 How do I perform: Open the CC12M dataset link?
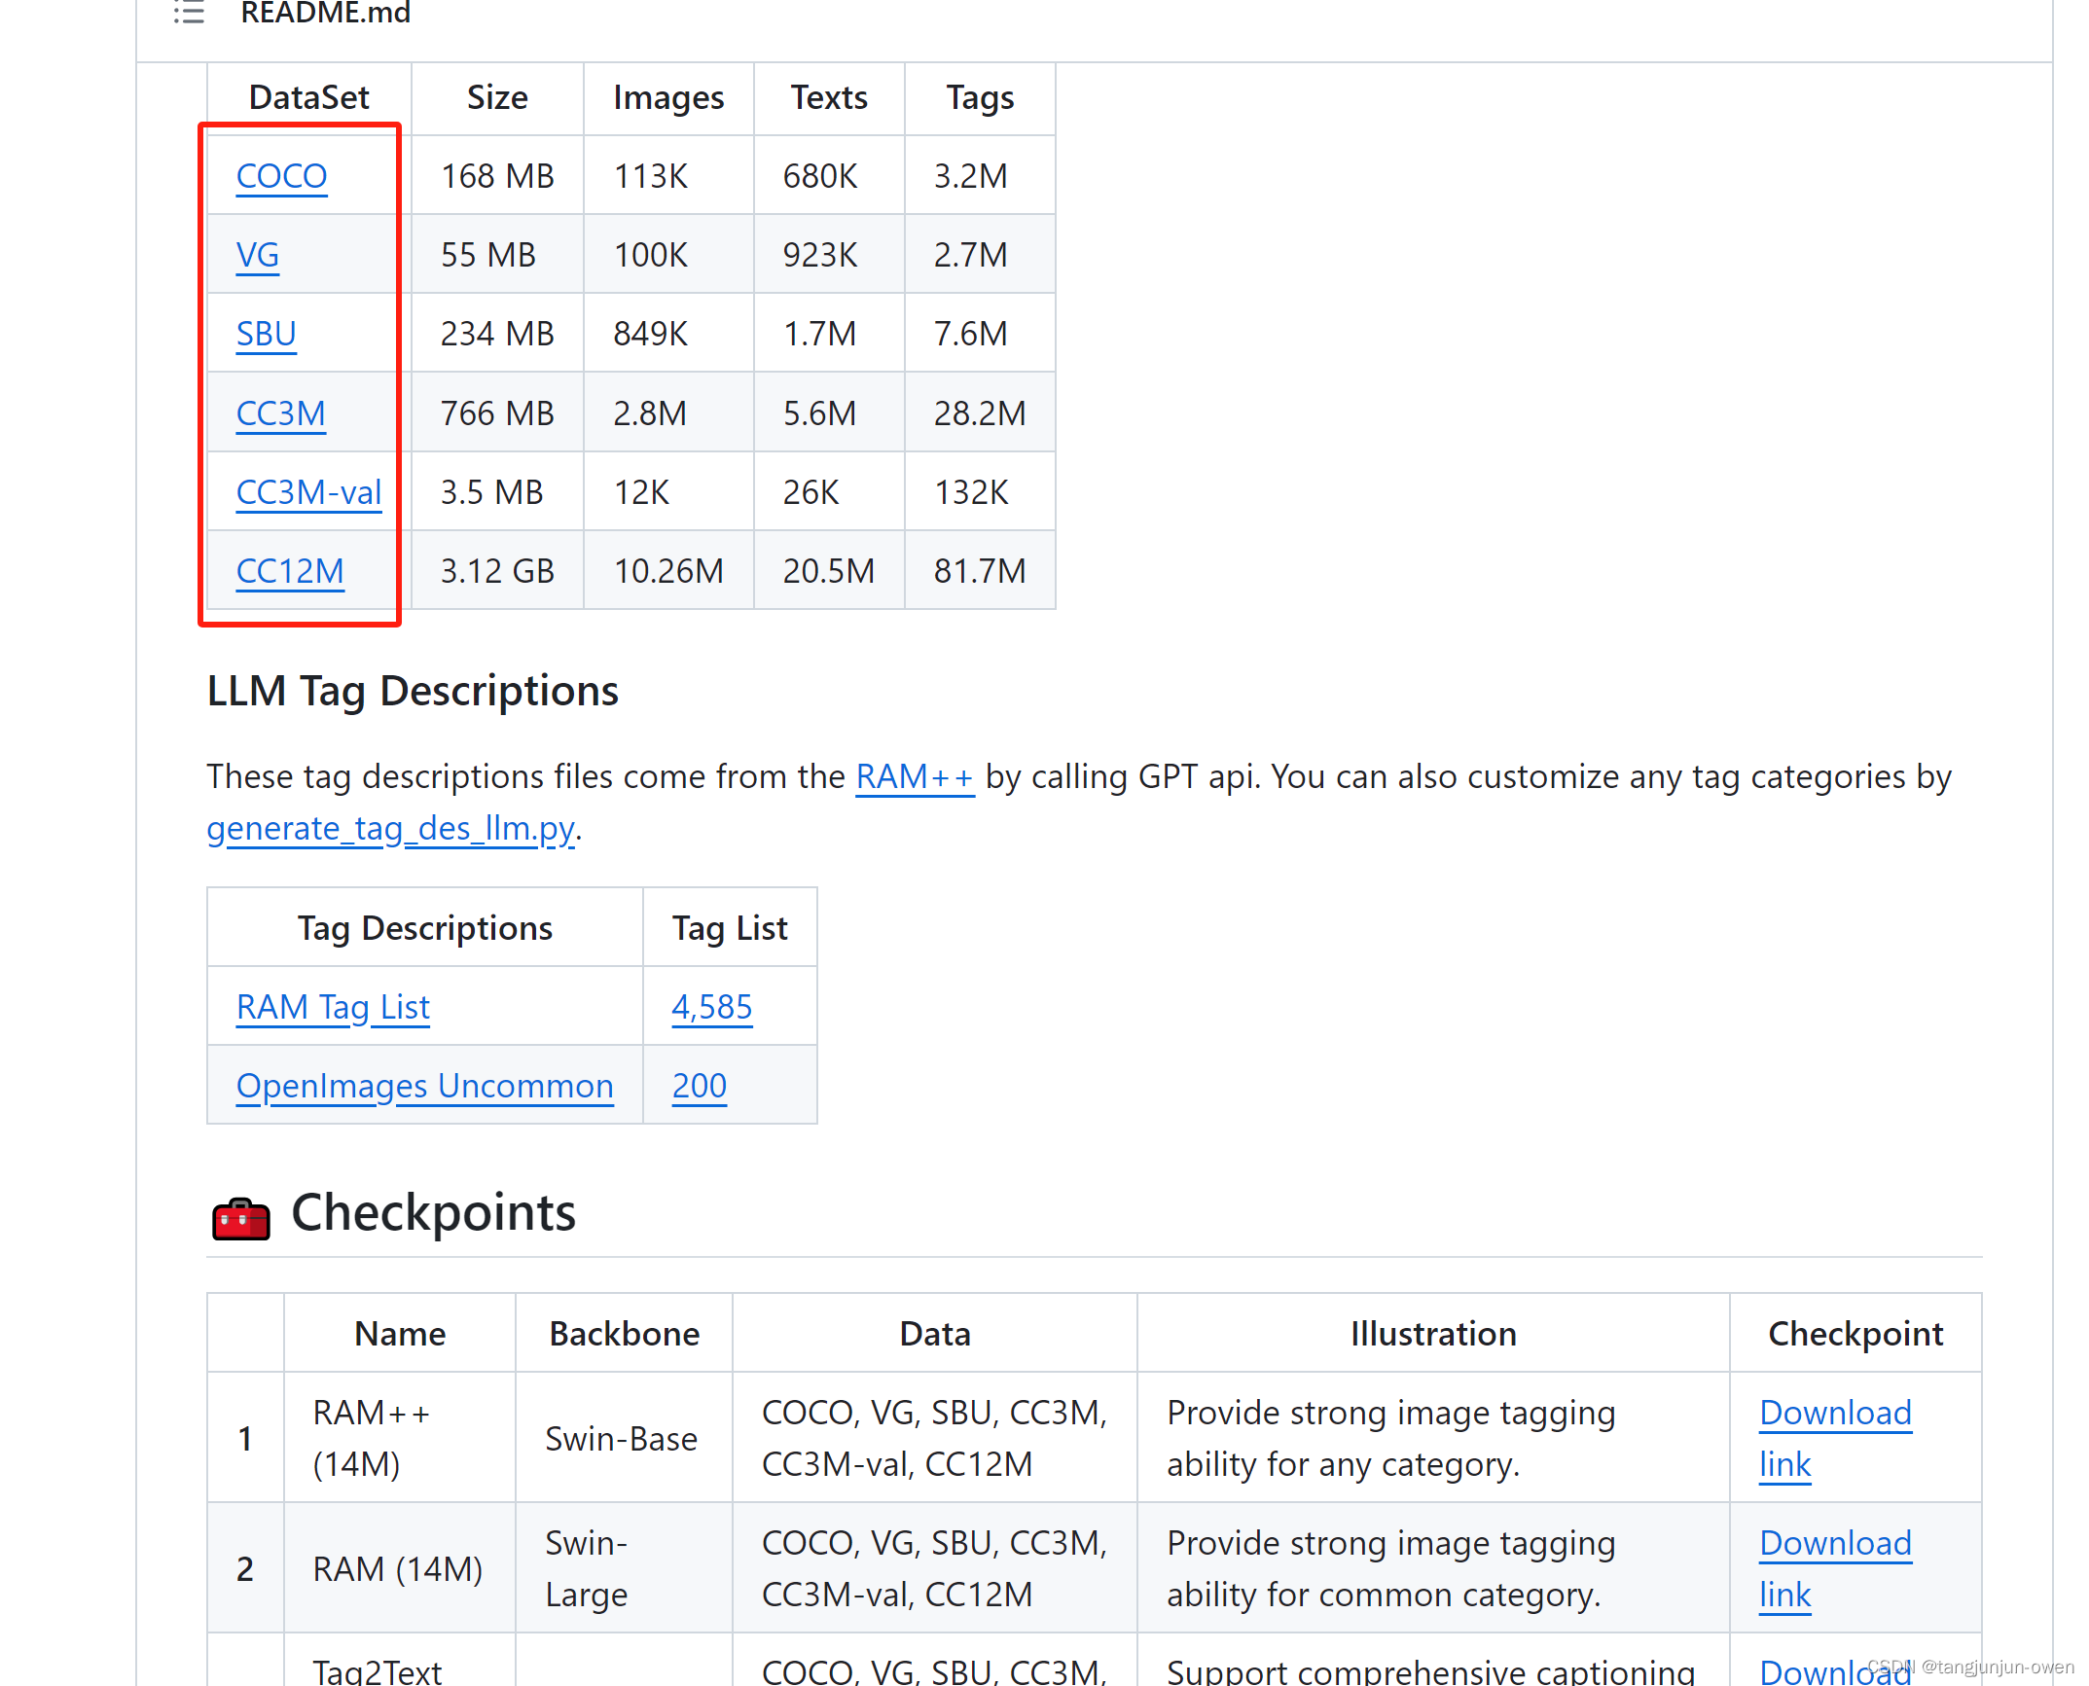coord(290,571)
